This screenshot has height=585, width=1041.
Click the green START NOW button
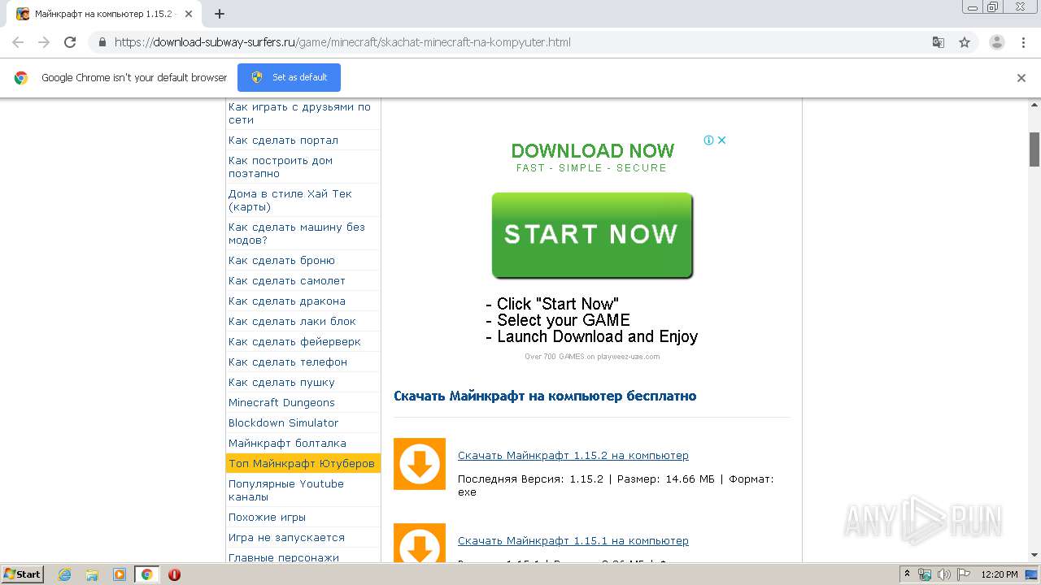592,236
